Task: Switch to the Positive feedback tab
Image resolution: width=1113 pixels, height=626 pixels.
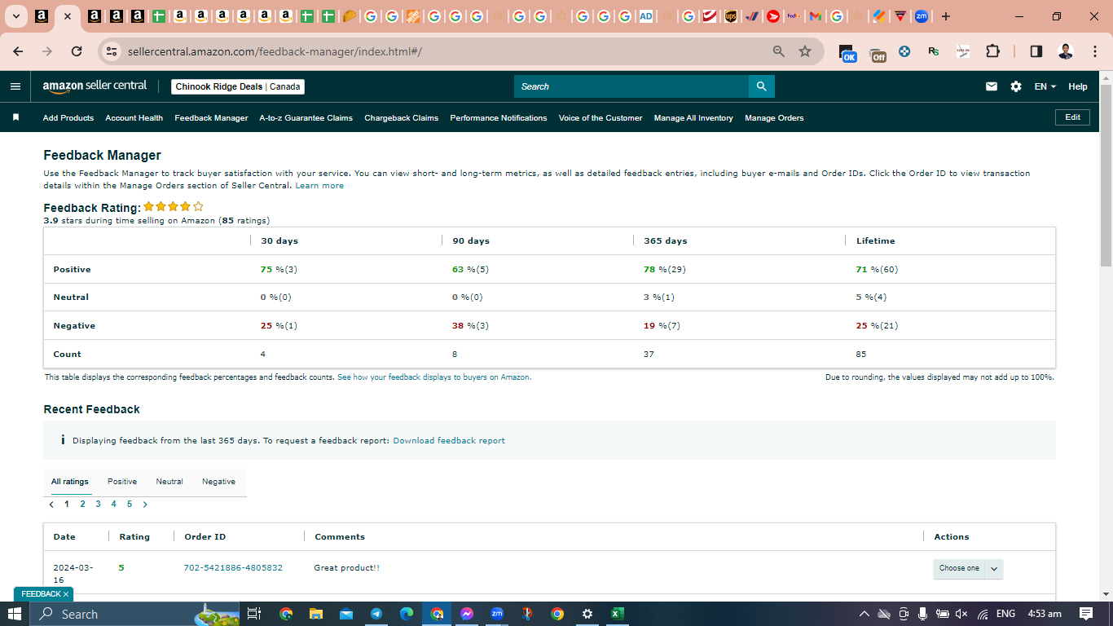Action: point(122,482)
